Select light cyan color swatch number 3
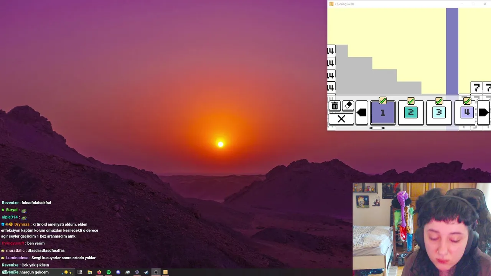This screenshot has width=491, height=276. (x=439, y=113)
